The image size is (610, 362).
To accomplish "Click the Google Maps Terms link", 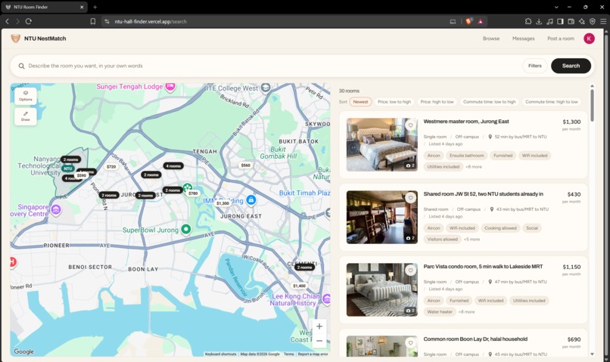I will point(288,354).
